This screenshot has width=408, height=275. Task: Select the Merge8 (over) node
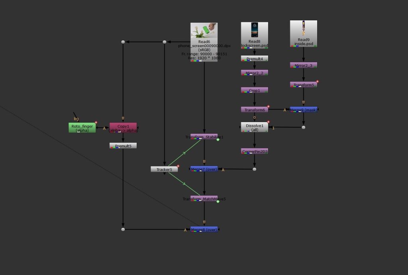point(204,229)
